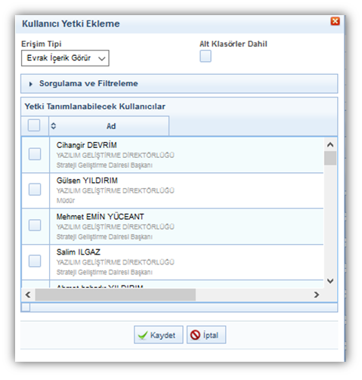
Task: Cancel using the İptal button
Action: tap(206, 335)
